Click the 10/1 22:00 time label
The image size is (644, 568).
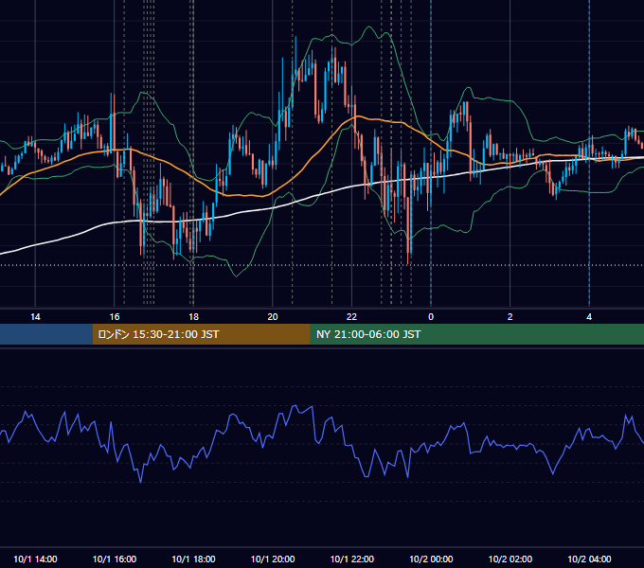pos(352,559)
